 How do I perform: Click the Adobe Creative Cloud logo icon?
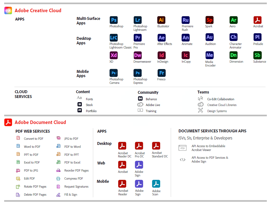[x=8, y=10]
